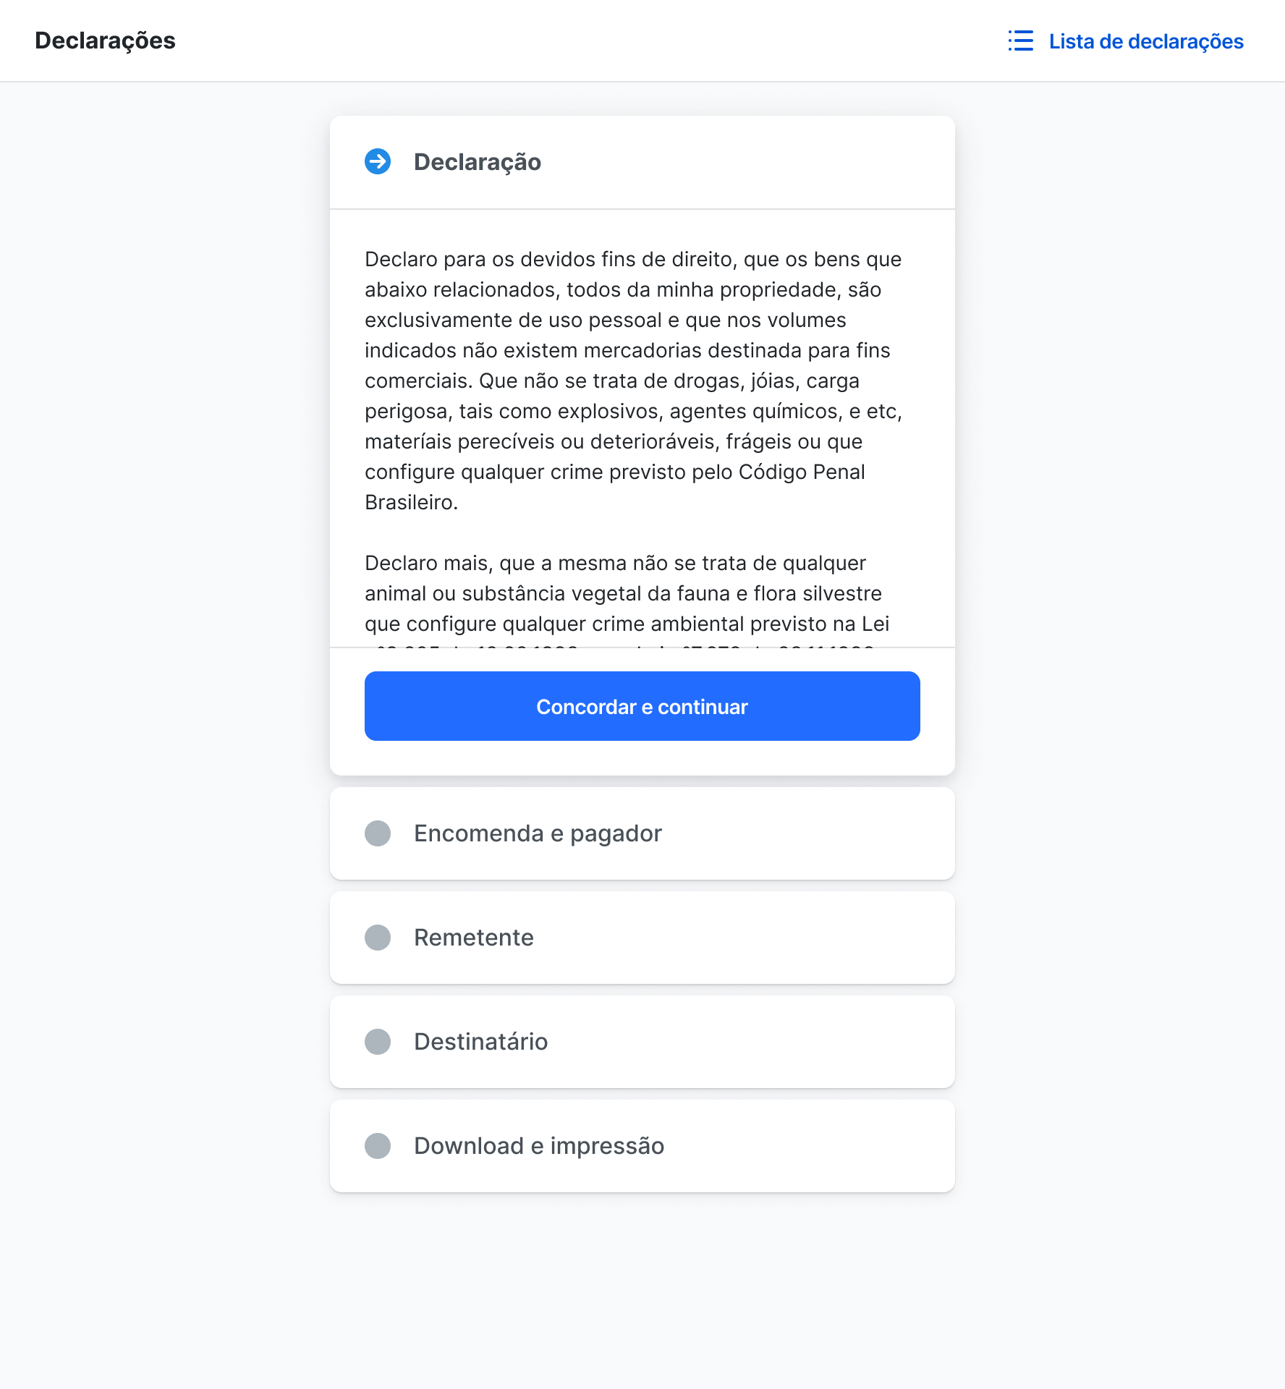Screen dimensions: 1285x1389
Task: Open the Destinatário section title
Action: coord(481,1042)
